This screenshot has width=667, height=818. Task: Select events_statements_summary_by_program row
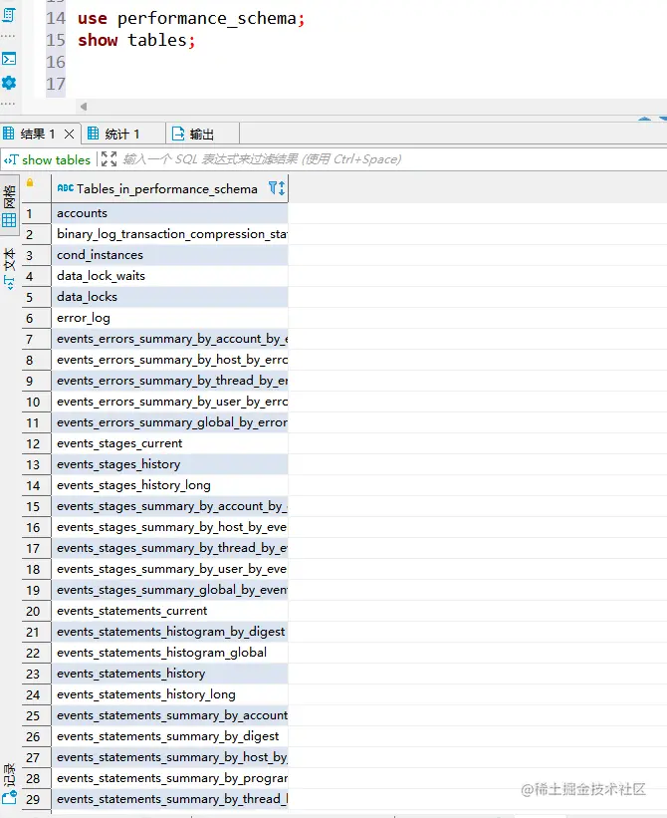coord(169,778)
